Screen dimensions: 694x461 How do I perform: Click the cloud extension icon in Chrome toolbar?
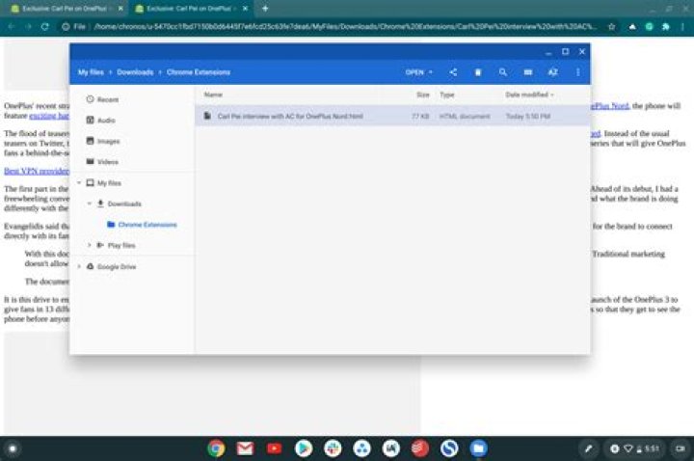click(x=632, y=27)
